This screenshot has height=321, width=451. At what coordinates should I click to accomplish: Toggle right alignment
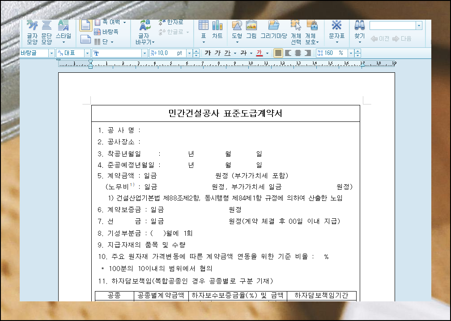pyautogui.click(x=308, y=53)
